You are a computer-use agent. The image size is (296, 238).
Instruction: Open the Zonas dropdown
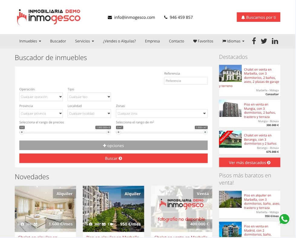coord(162,113)
